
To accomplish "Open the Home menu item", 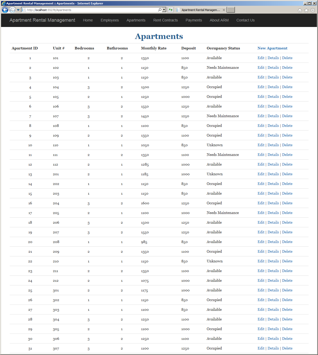I will 88,20.
